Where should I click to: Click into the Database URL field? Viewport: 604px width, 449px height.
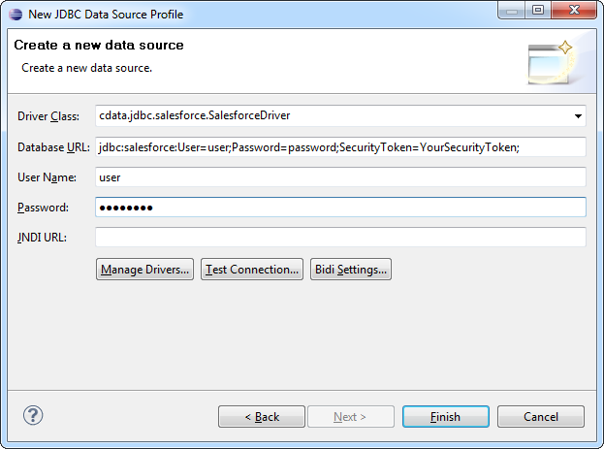click(339, 147)
